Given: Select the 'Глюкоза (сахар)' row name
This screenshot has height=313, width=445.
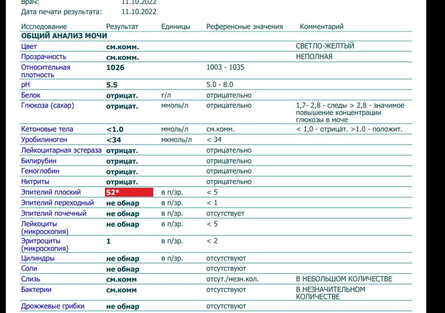Looking at the screenshot, I should [48, 106].
